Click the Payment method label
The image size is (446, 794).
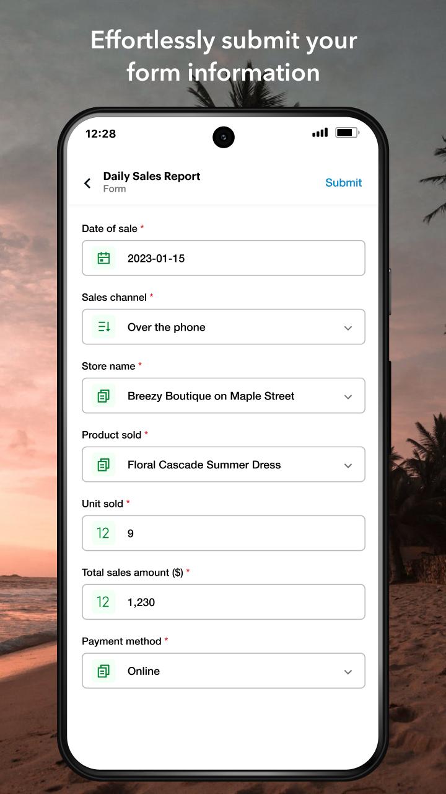click(121, 642)
